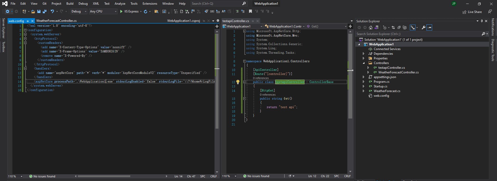Toggle pin on the web.config tab
The image size is (497, 181).
28,21
